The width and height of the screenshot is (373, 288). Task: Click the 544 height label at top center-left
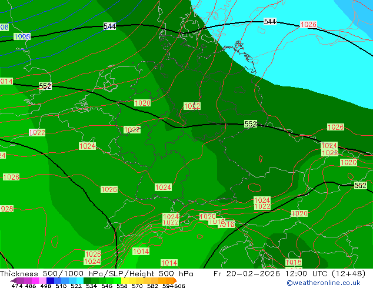coord(109,26)
